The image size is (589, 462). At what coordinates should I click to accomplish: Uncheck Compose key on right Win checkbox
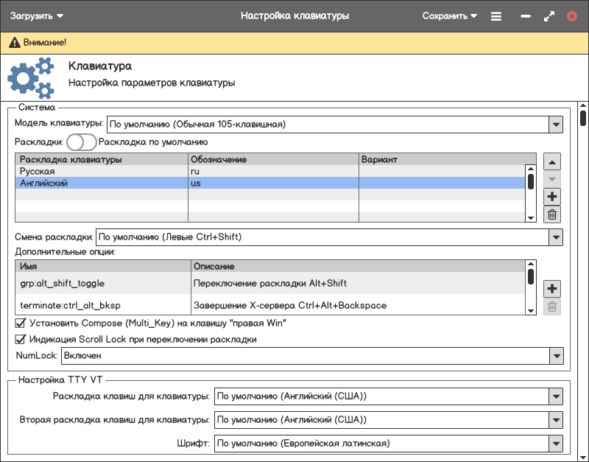(x=21, y=323)
